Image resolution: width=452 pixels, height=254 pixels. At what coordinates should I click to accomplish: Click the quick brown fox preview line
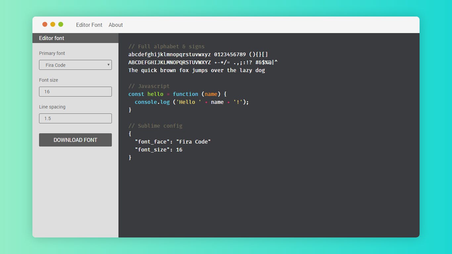(197, 70)
